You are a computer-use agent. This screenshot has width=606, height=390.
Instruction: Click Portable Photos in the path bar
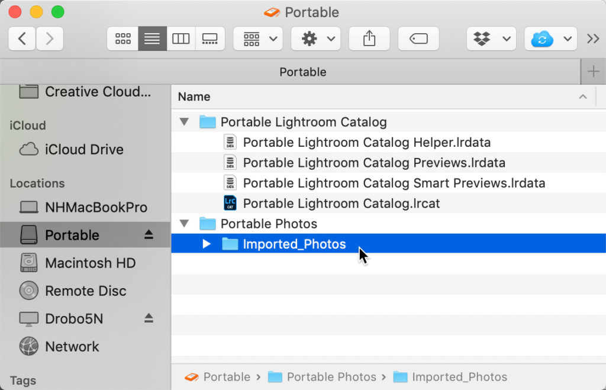tap(323, 376)
